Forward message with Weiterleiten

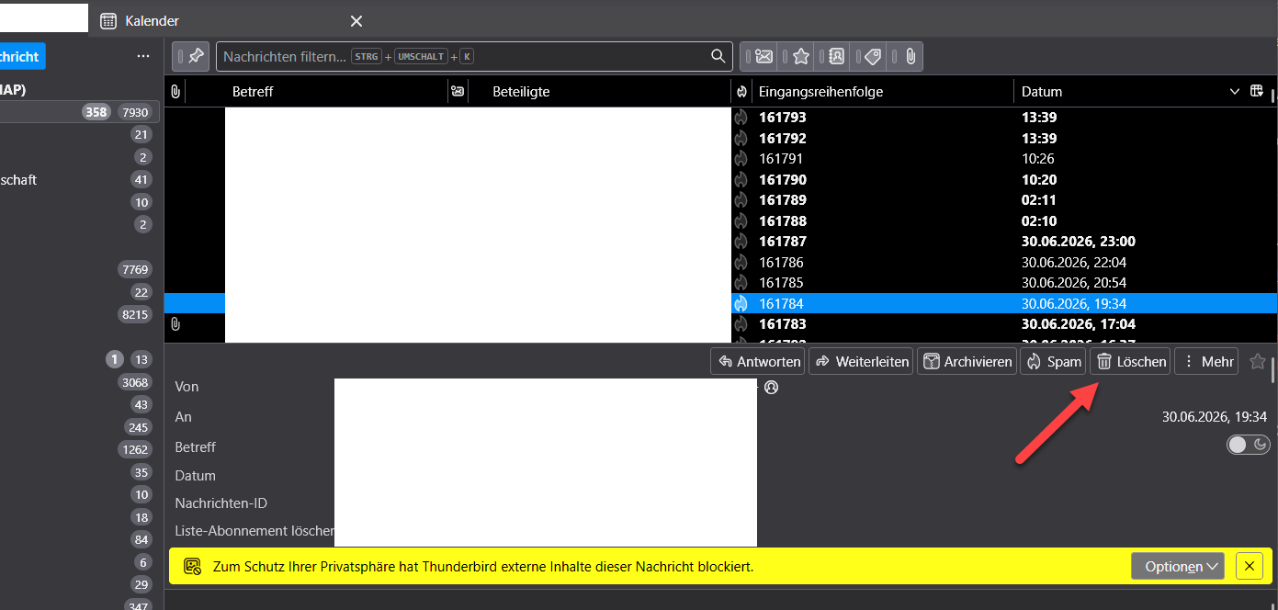point(861,361)
